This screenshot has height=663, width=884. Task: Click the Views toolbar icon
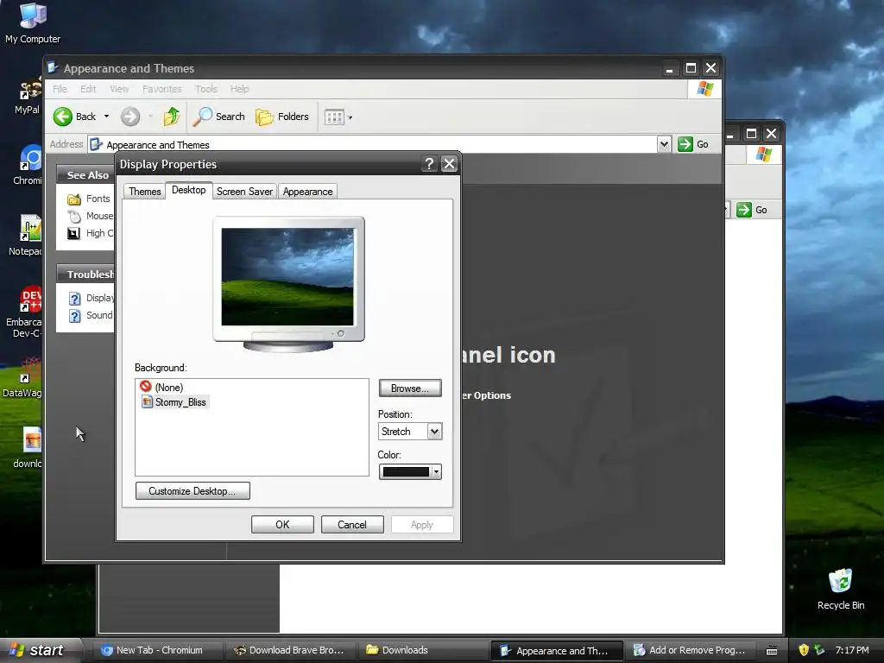click(334, 117)
